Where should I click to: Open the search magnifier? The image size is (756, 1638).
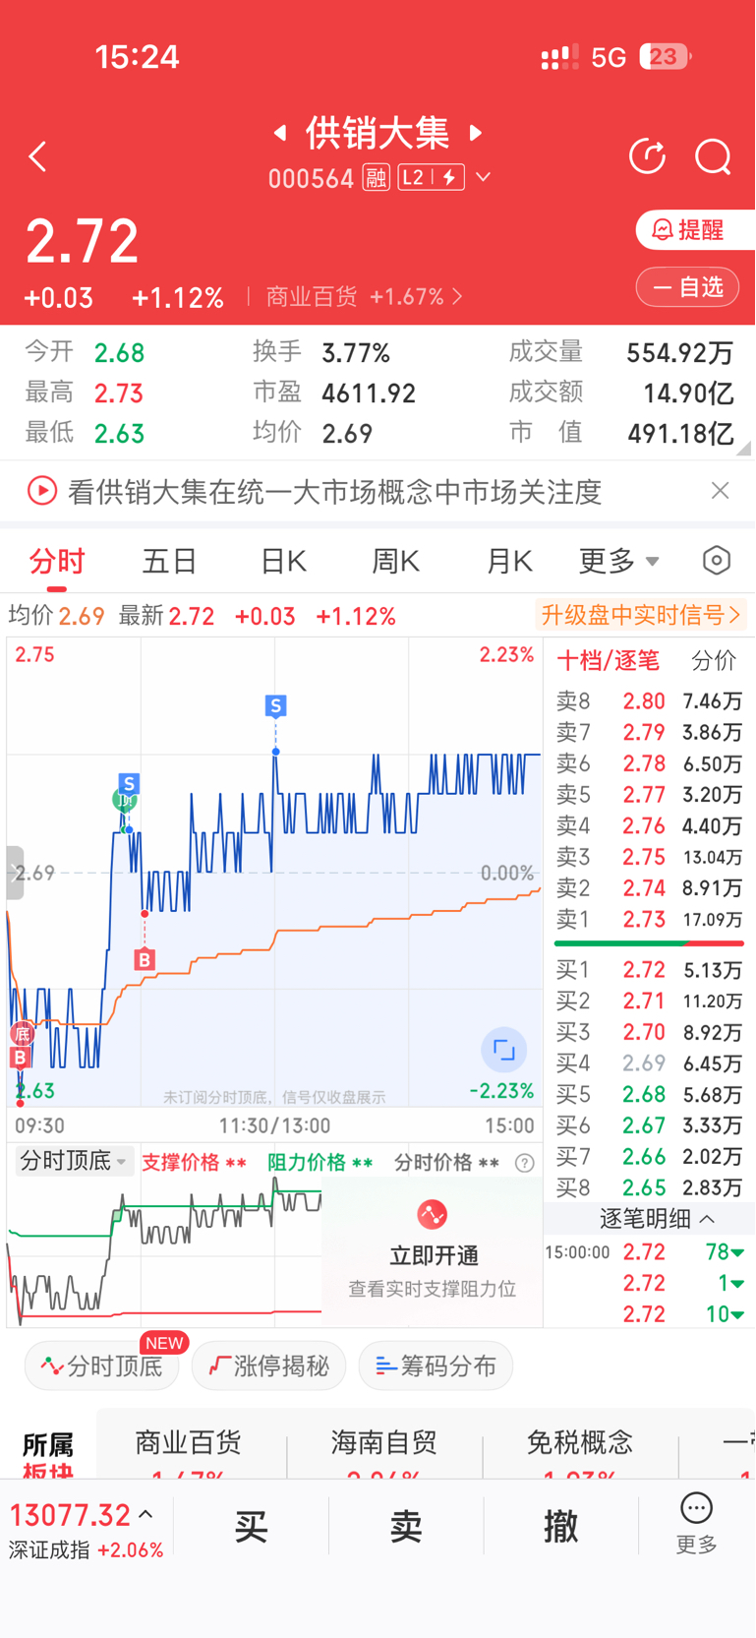coord(713,156)
